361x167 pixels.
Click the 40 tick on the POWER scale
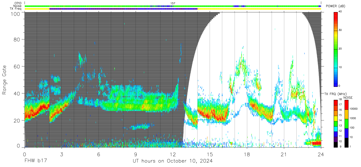(340, 12)
